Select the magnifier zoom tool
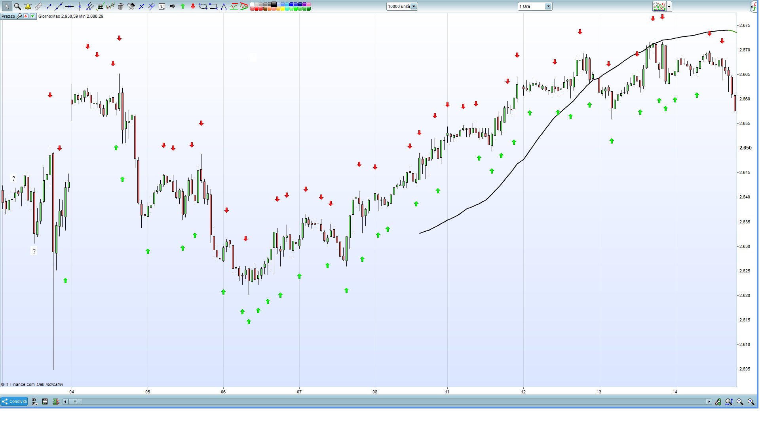Screen dimensions: 760x427 click(17, 6)
